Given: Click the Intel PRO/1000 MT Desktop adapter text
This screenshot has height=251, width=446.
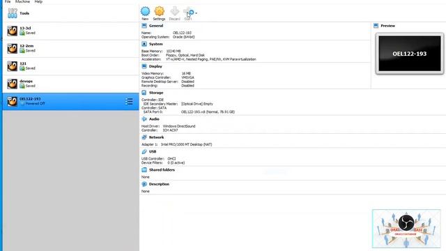Looking at the screenshot, I should point(186,144).
